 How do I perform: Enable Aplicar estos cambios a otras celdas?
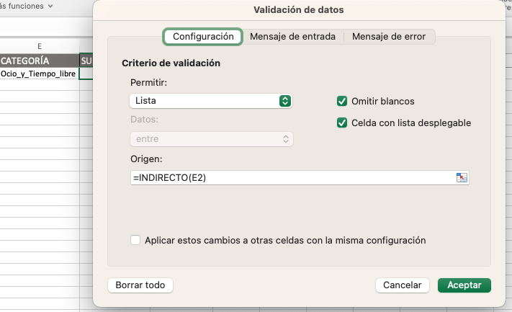[135, 241]
